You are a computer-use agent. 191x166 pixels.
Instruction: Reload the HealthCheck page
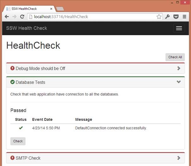[22, 17]
